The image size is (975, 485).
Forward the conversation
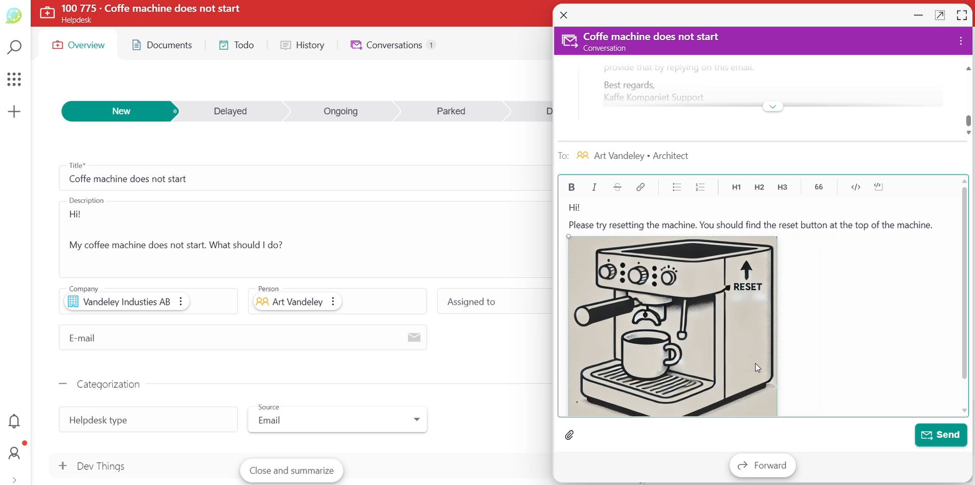pyautogui.click(x=762, y=465)
